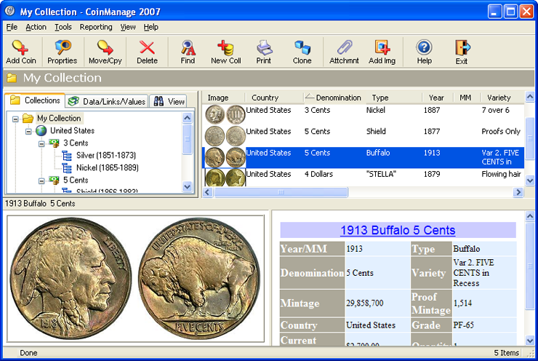Click the large Buffalo nickel reverse image
538x361 pixels.
coord(198,279)
